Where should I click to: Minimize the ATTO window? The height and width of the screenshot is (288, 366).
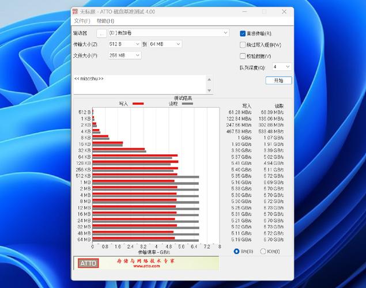(x=244, y=12)
